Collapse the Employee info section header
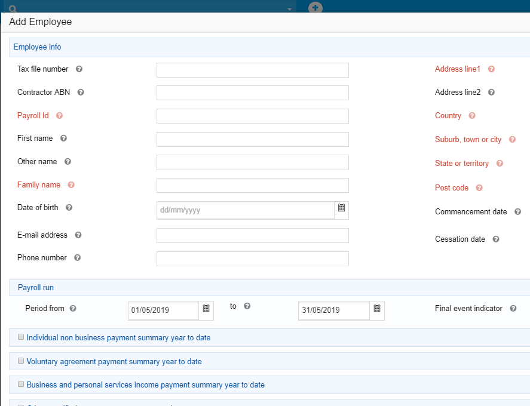The width and height of the screenshot is (530, 406). click(37, 47)
